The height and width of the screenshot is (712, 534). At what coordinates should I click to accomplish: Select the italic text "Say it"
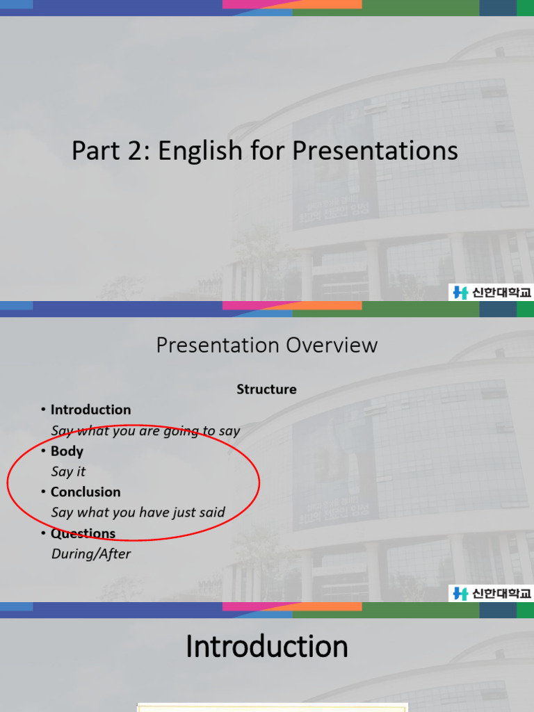(x=68, y=472)
